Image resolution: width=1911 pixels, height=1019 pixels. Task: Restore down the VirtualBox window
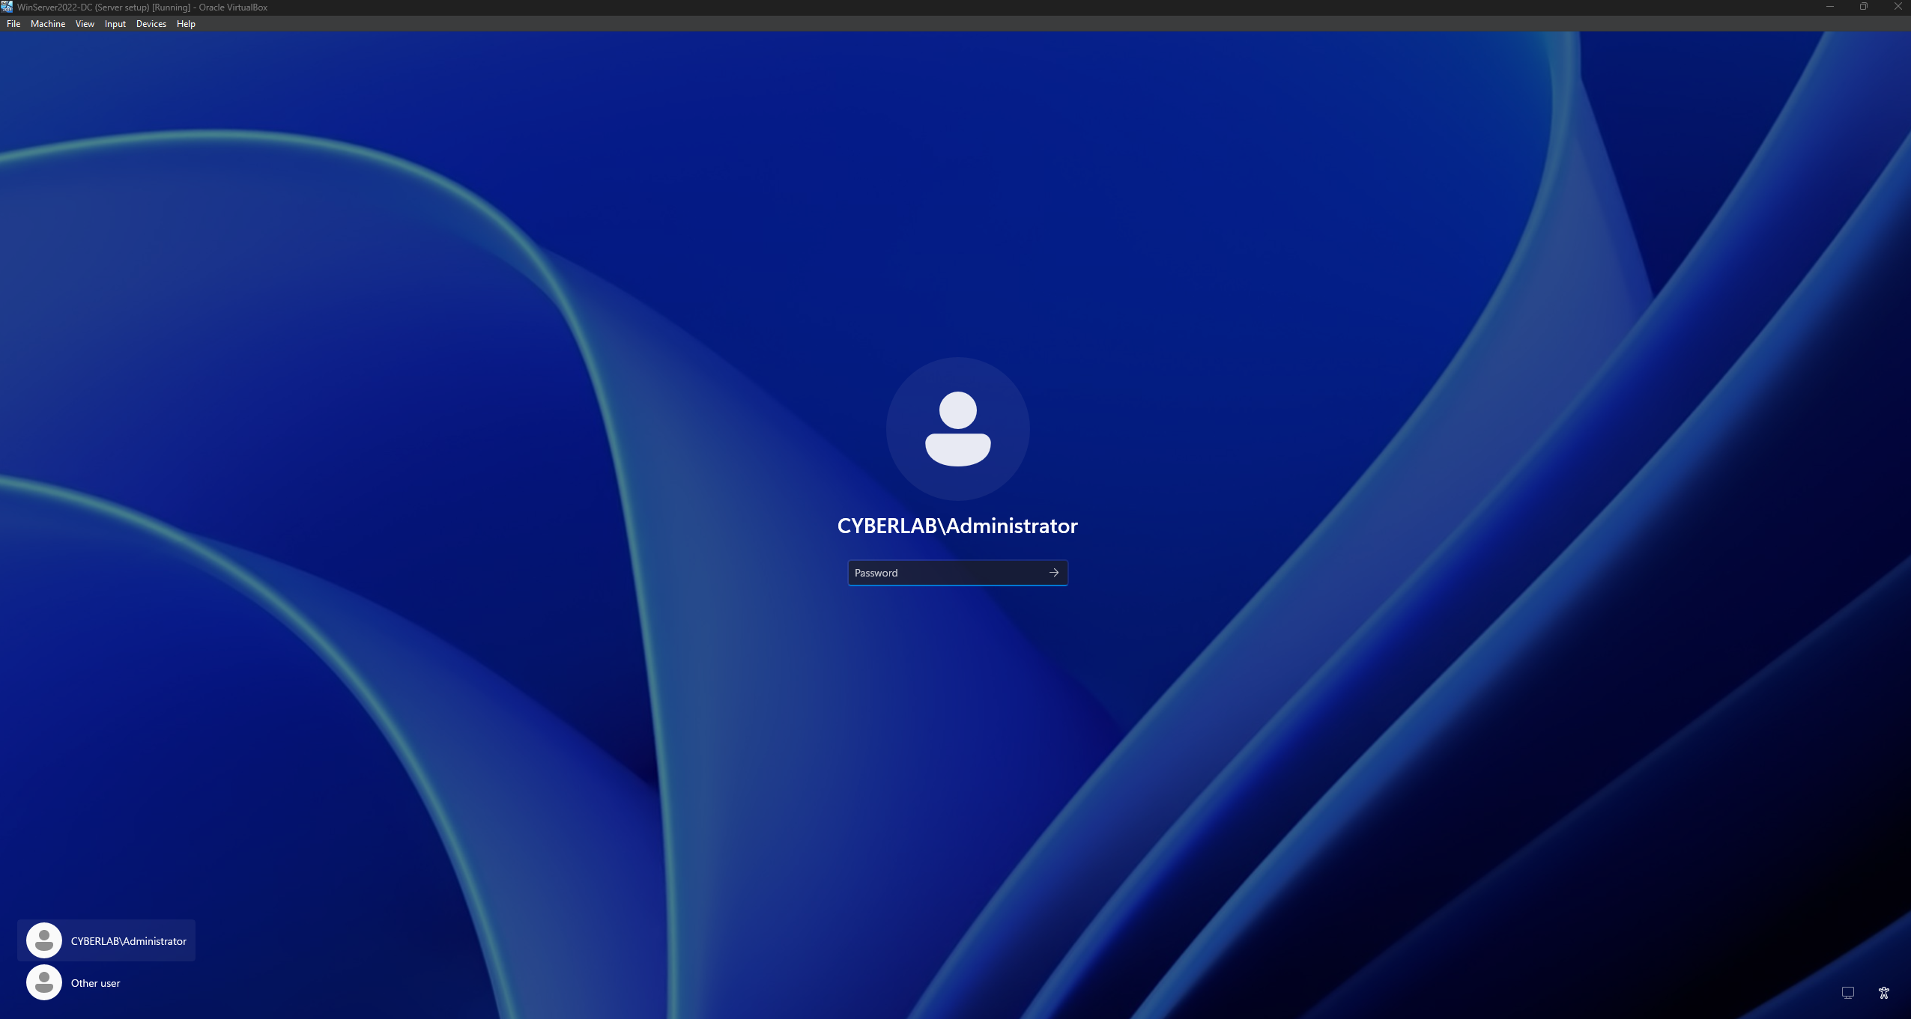pyautogui.click(x=1864, y=7)
